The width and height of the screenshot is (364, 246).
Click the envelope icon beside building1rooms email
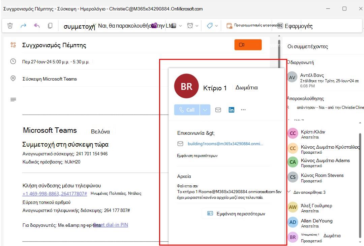[x=180, y=144]
